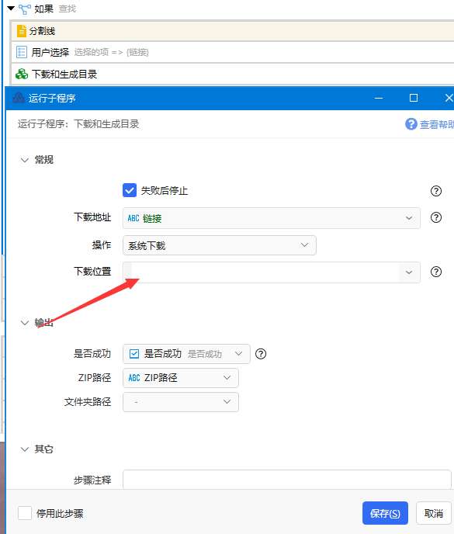This screenshot has width=454, height=534.
Task: Enable the 停用此步骤 checkbox
Action: click(x=25, y=513)
